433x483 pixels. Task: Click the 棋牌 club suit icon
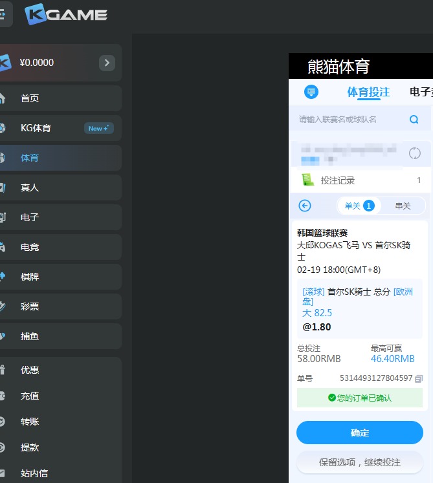(x=2, y=276)
